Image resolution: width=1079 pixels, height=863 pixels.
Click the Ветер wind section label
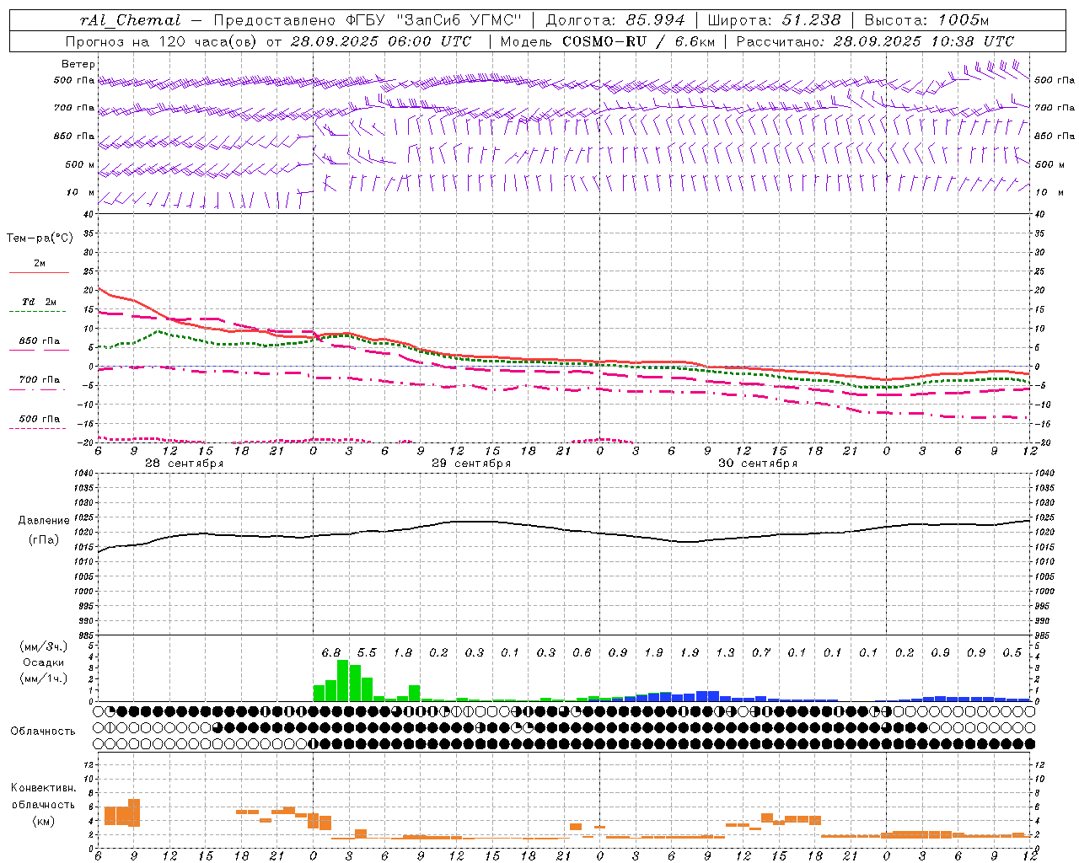(x=78, y=64)
